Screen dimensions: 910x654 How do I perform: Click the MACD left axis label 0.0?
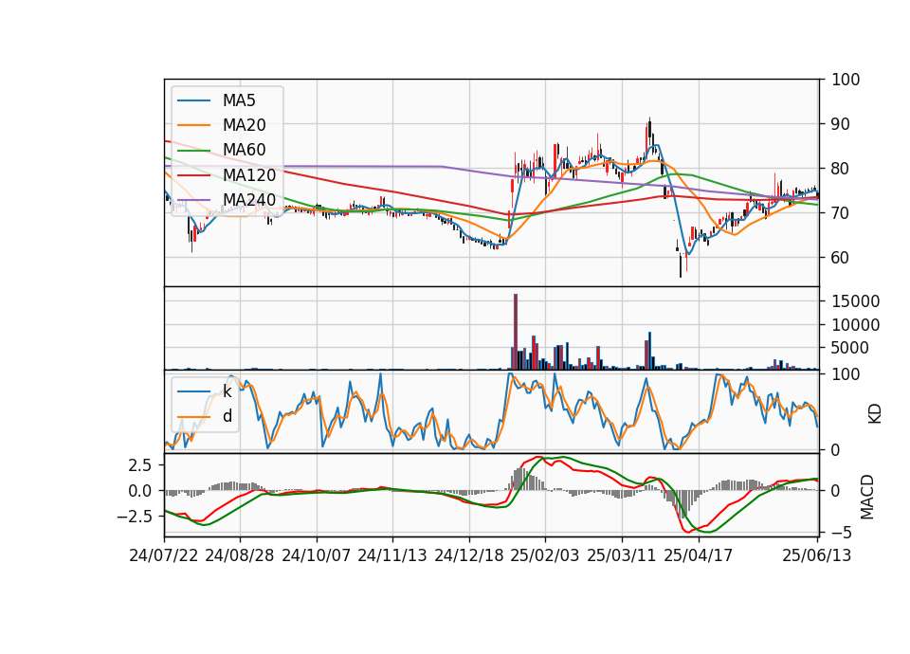[x=140, y=491]
